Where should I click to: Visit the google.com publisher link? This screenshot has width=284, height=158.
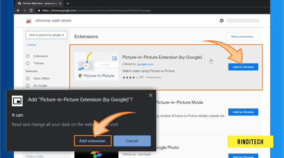point(146,64)
